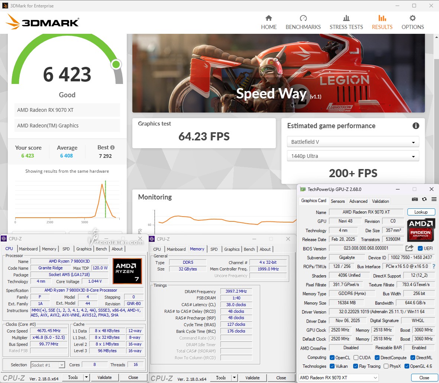This screenshot has height=383, width=439.
Task: Click the Tools button in the CPU-Z CPU window
Action: coord(73,377)
